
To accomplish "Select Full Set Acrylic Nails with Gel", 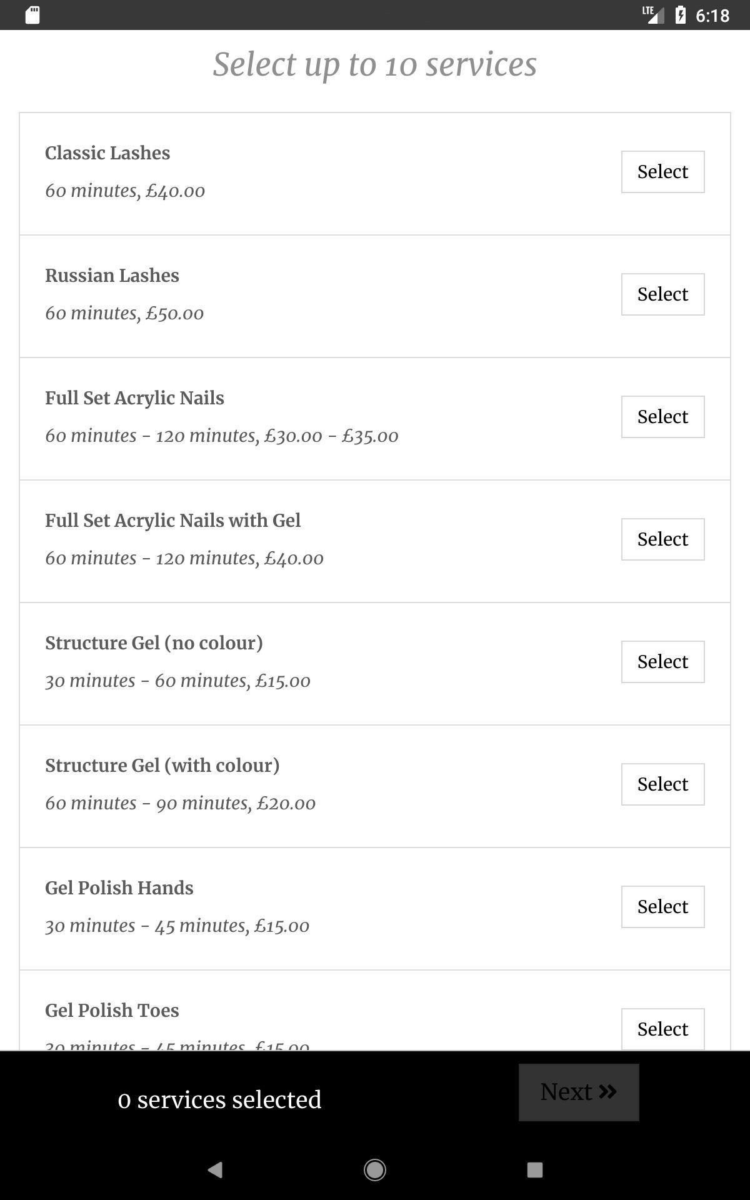I will (x=662, y=539).
